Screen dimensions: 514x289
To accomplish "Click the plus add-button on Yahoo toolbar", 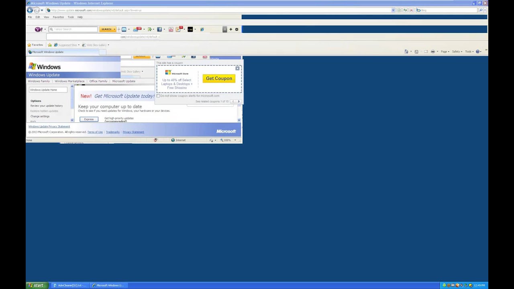I will coord(230,29).
